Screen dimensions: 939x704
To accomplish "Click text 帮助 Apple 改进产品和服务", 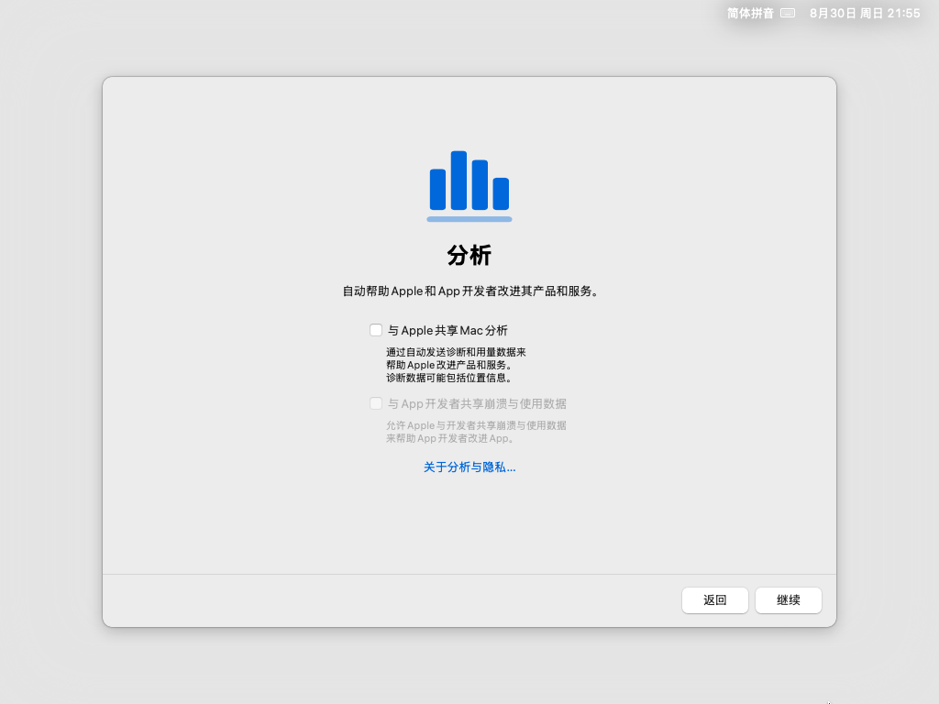I will (x=448, y=365).
